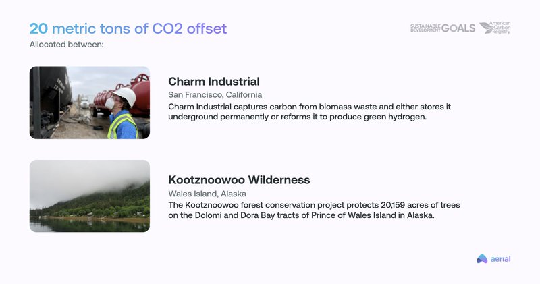Click the Charm Industrial description paragraph
This screenshot has width=540, height=284.
click(309, 111)
